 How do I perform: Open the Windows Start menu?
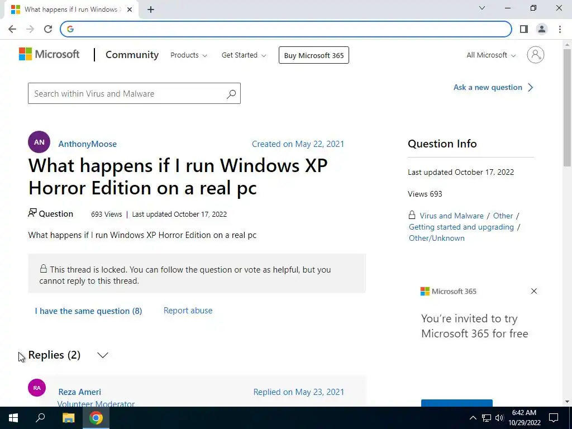[x=13, y=418]
